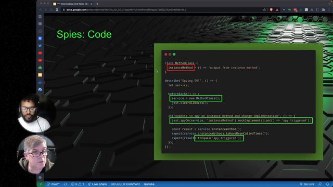Viewport: 333px width, 187px height.
Task: Open the blue Dropbox-style sidebar icon
Action: pyautogui.click(x=40, y=38)
